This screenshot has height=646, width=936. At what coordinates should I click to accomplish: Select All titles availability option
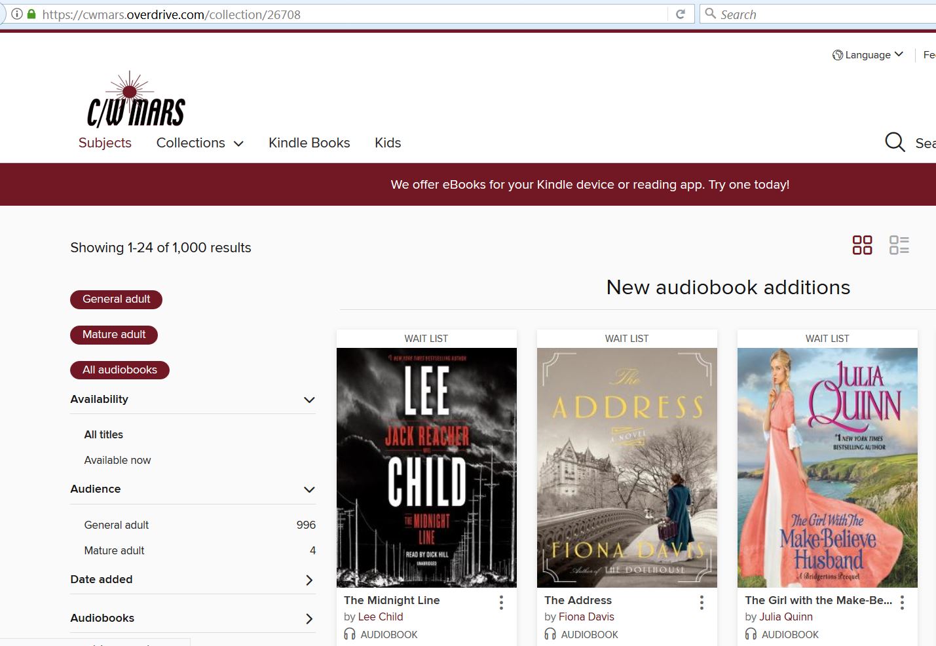(103, 434)
